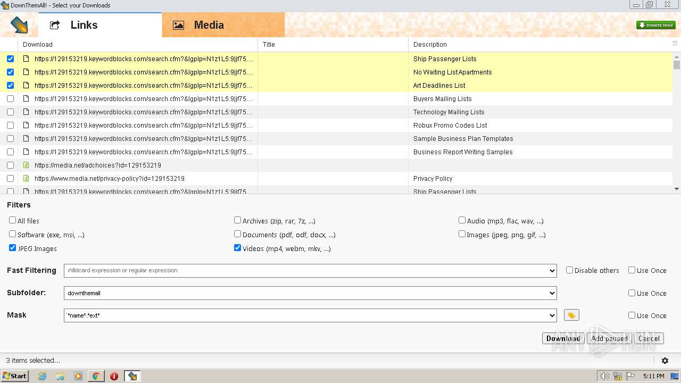Click file icon of Business Report Writing Samples row

26,152
